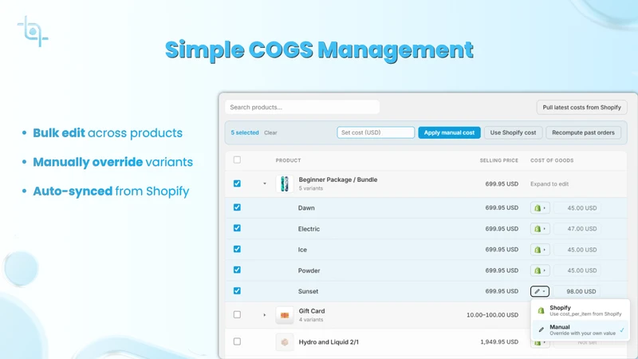638x359 pixels.
Task: Click Shopify icon in the dropdown menu
Action: (x=541, y=311)
